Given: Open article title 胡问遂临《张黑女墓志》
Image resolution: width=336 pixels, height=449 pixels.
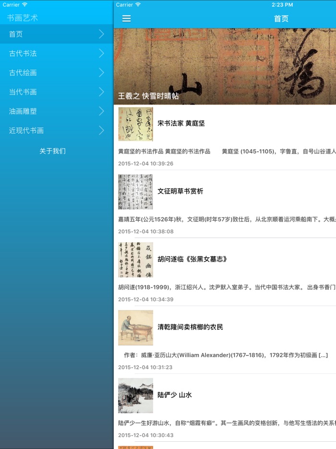Looking at the screenshot, I should pos(192,259).
